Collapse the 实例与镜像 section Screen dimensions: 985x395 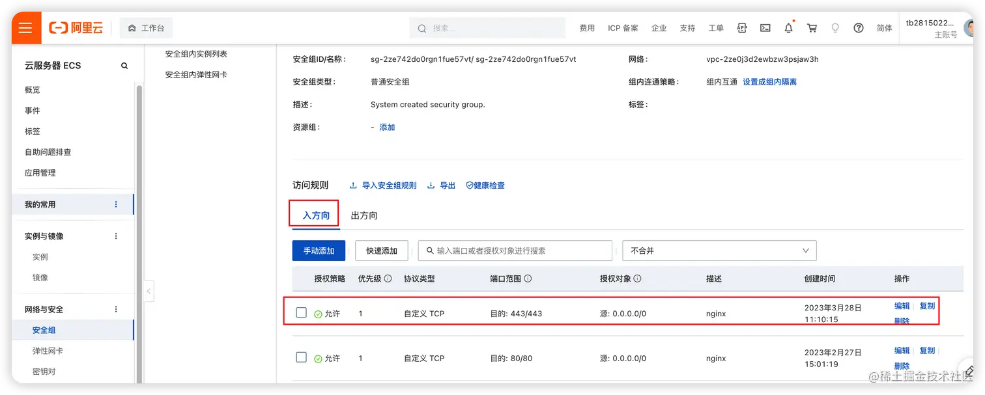(44, 236)
